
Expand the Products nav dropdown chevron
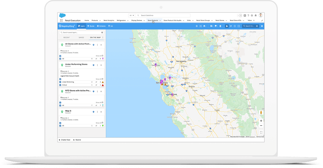pos(100,21)
